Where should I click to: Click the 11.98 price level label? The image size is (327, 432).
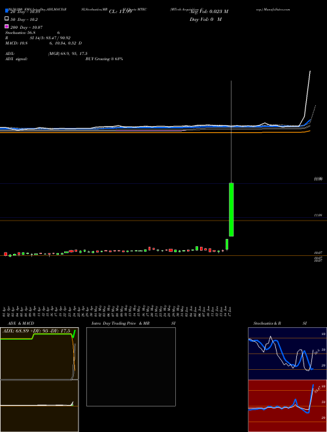pos(318,179)
